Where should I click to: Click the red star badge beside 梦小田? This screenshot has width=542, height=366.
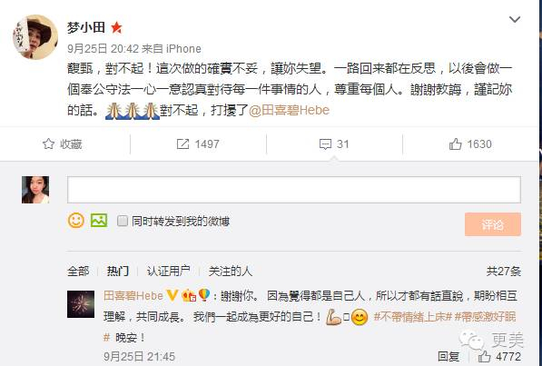(x=116, y=27)
